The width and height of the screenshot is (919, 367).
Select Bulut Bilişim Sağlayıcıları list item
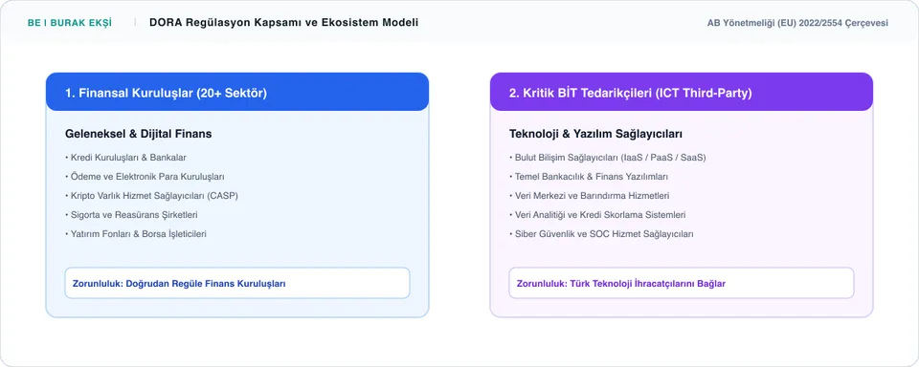608,158
